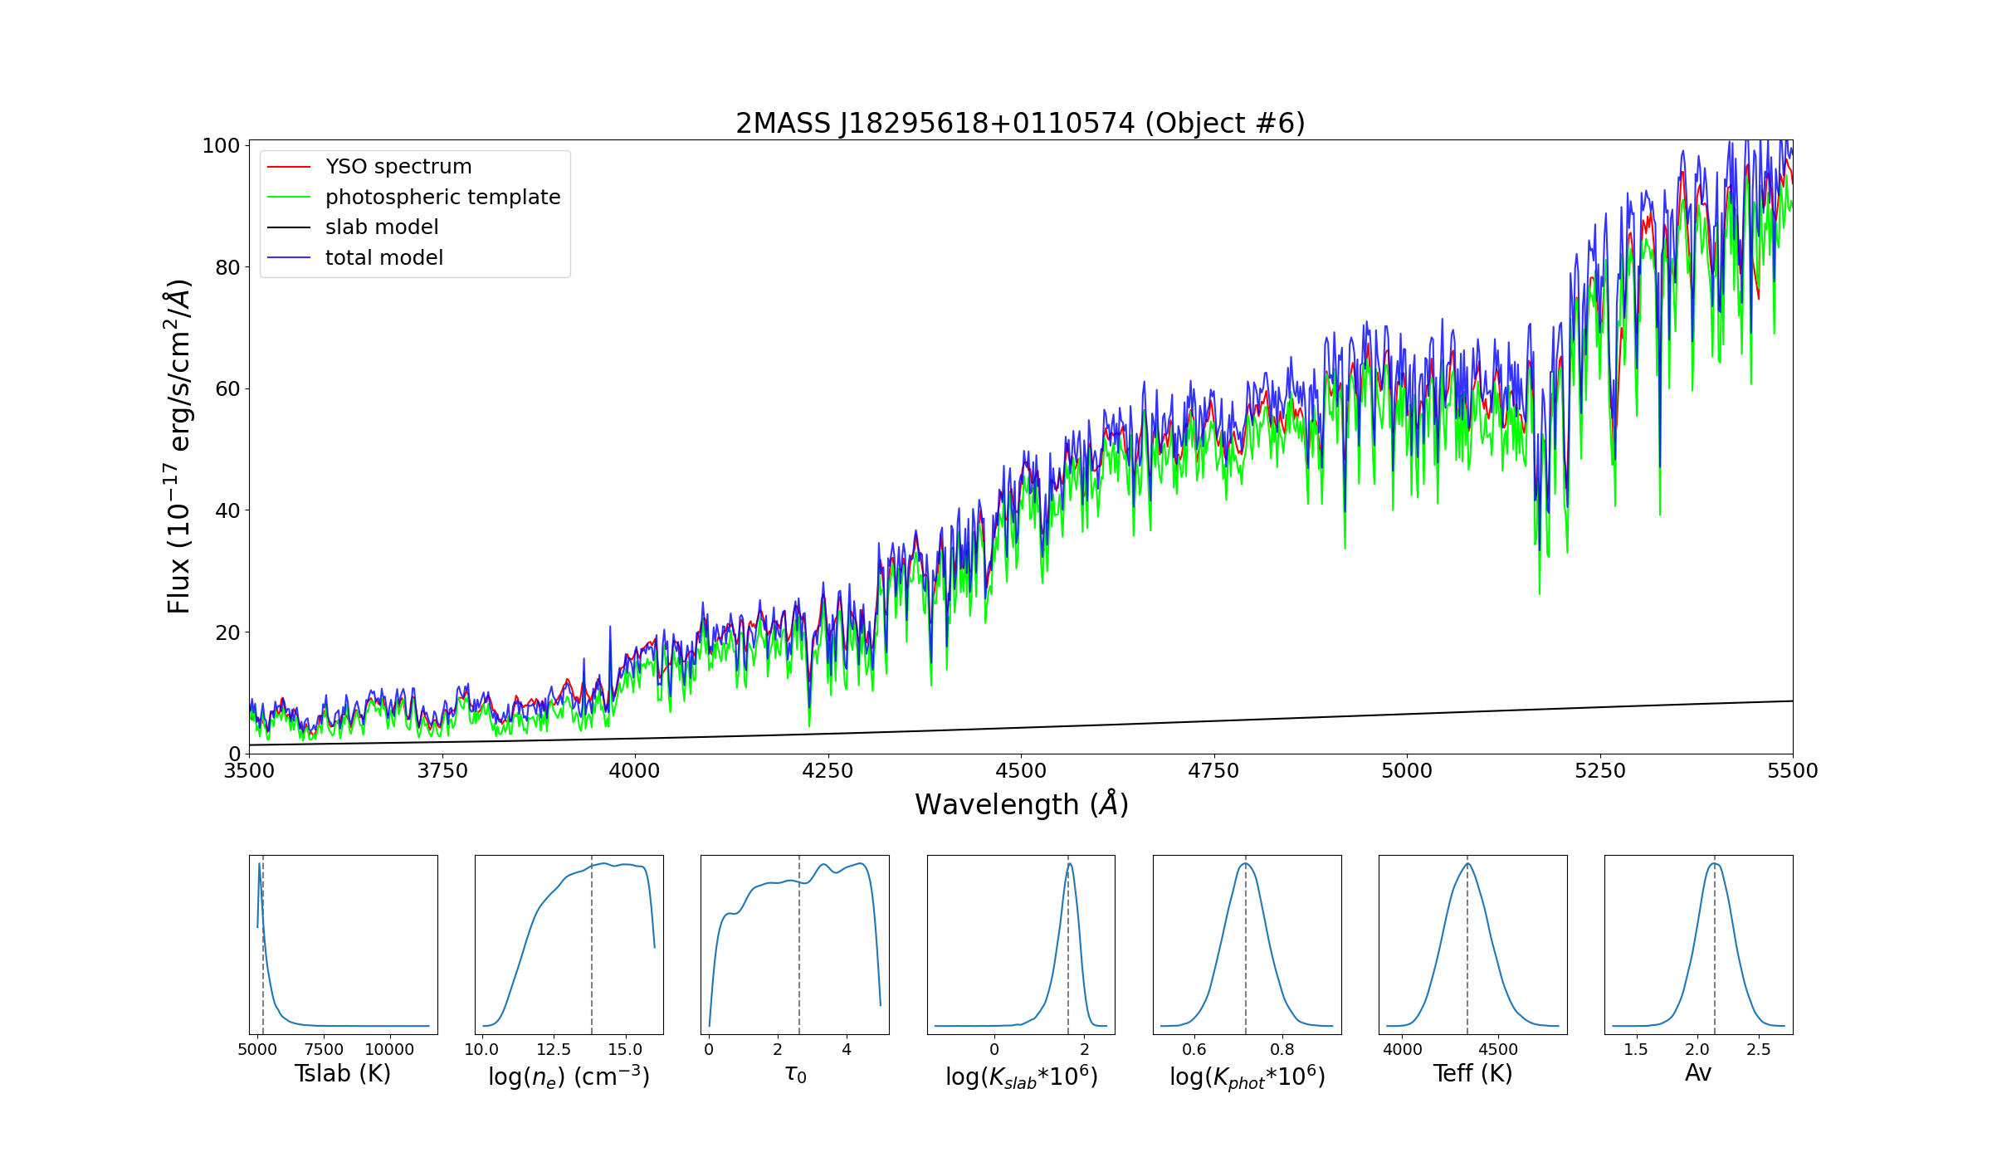This screenshot has height=1162, width=1992.
Task: Click the plot title 2MASS J18295618+0110574
Action: coord(1020,124)
